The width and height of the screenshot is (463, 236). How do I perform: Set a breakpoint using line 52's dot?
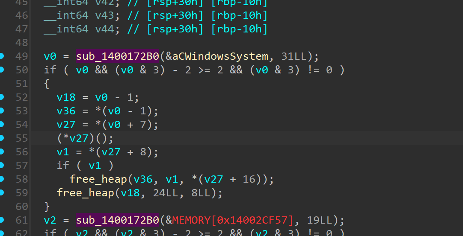[2, 97]
